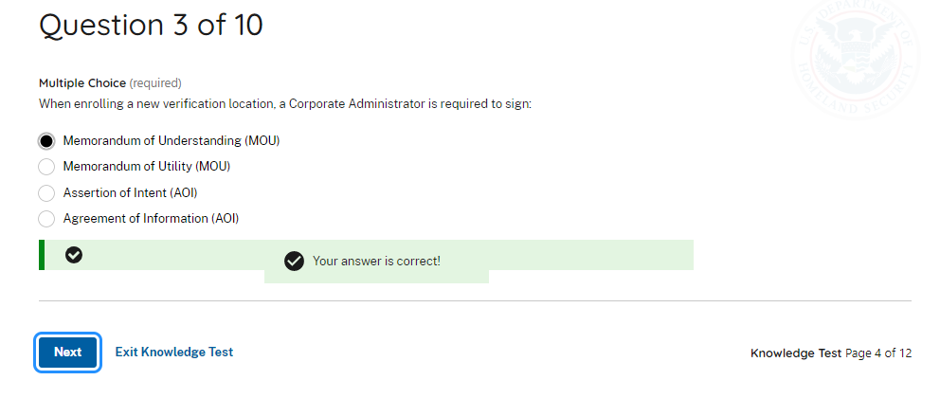
Task: Click the 'Multiple Choice' question type label
Action: pyautogui.click(x=81, y=83)
